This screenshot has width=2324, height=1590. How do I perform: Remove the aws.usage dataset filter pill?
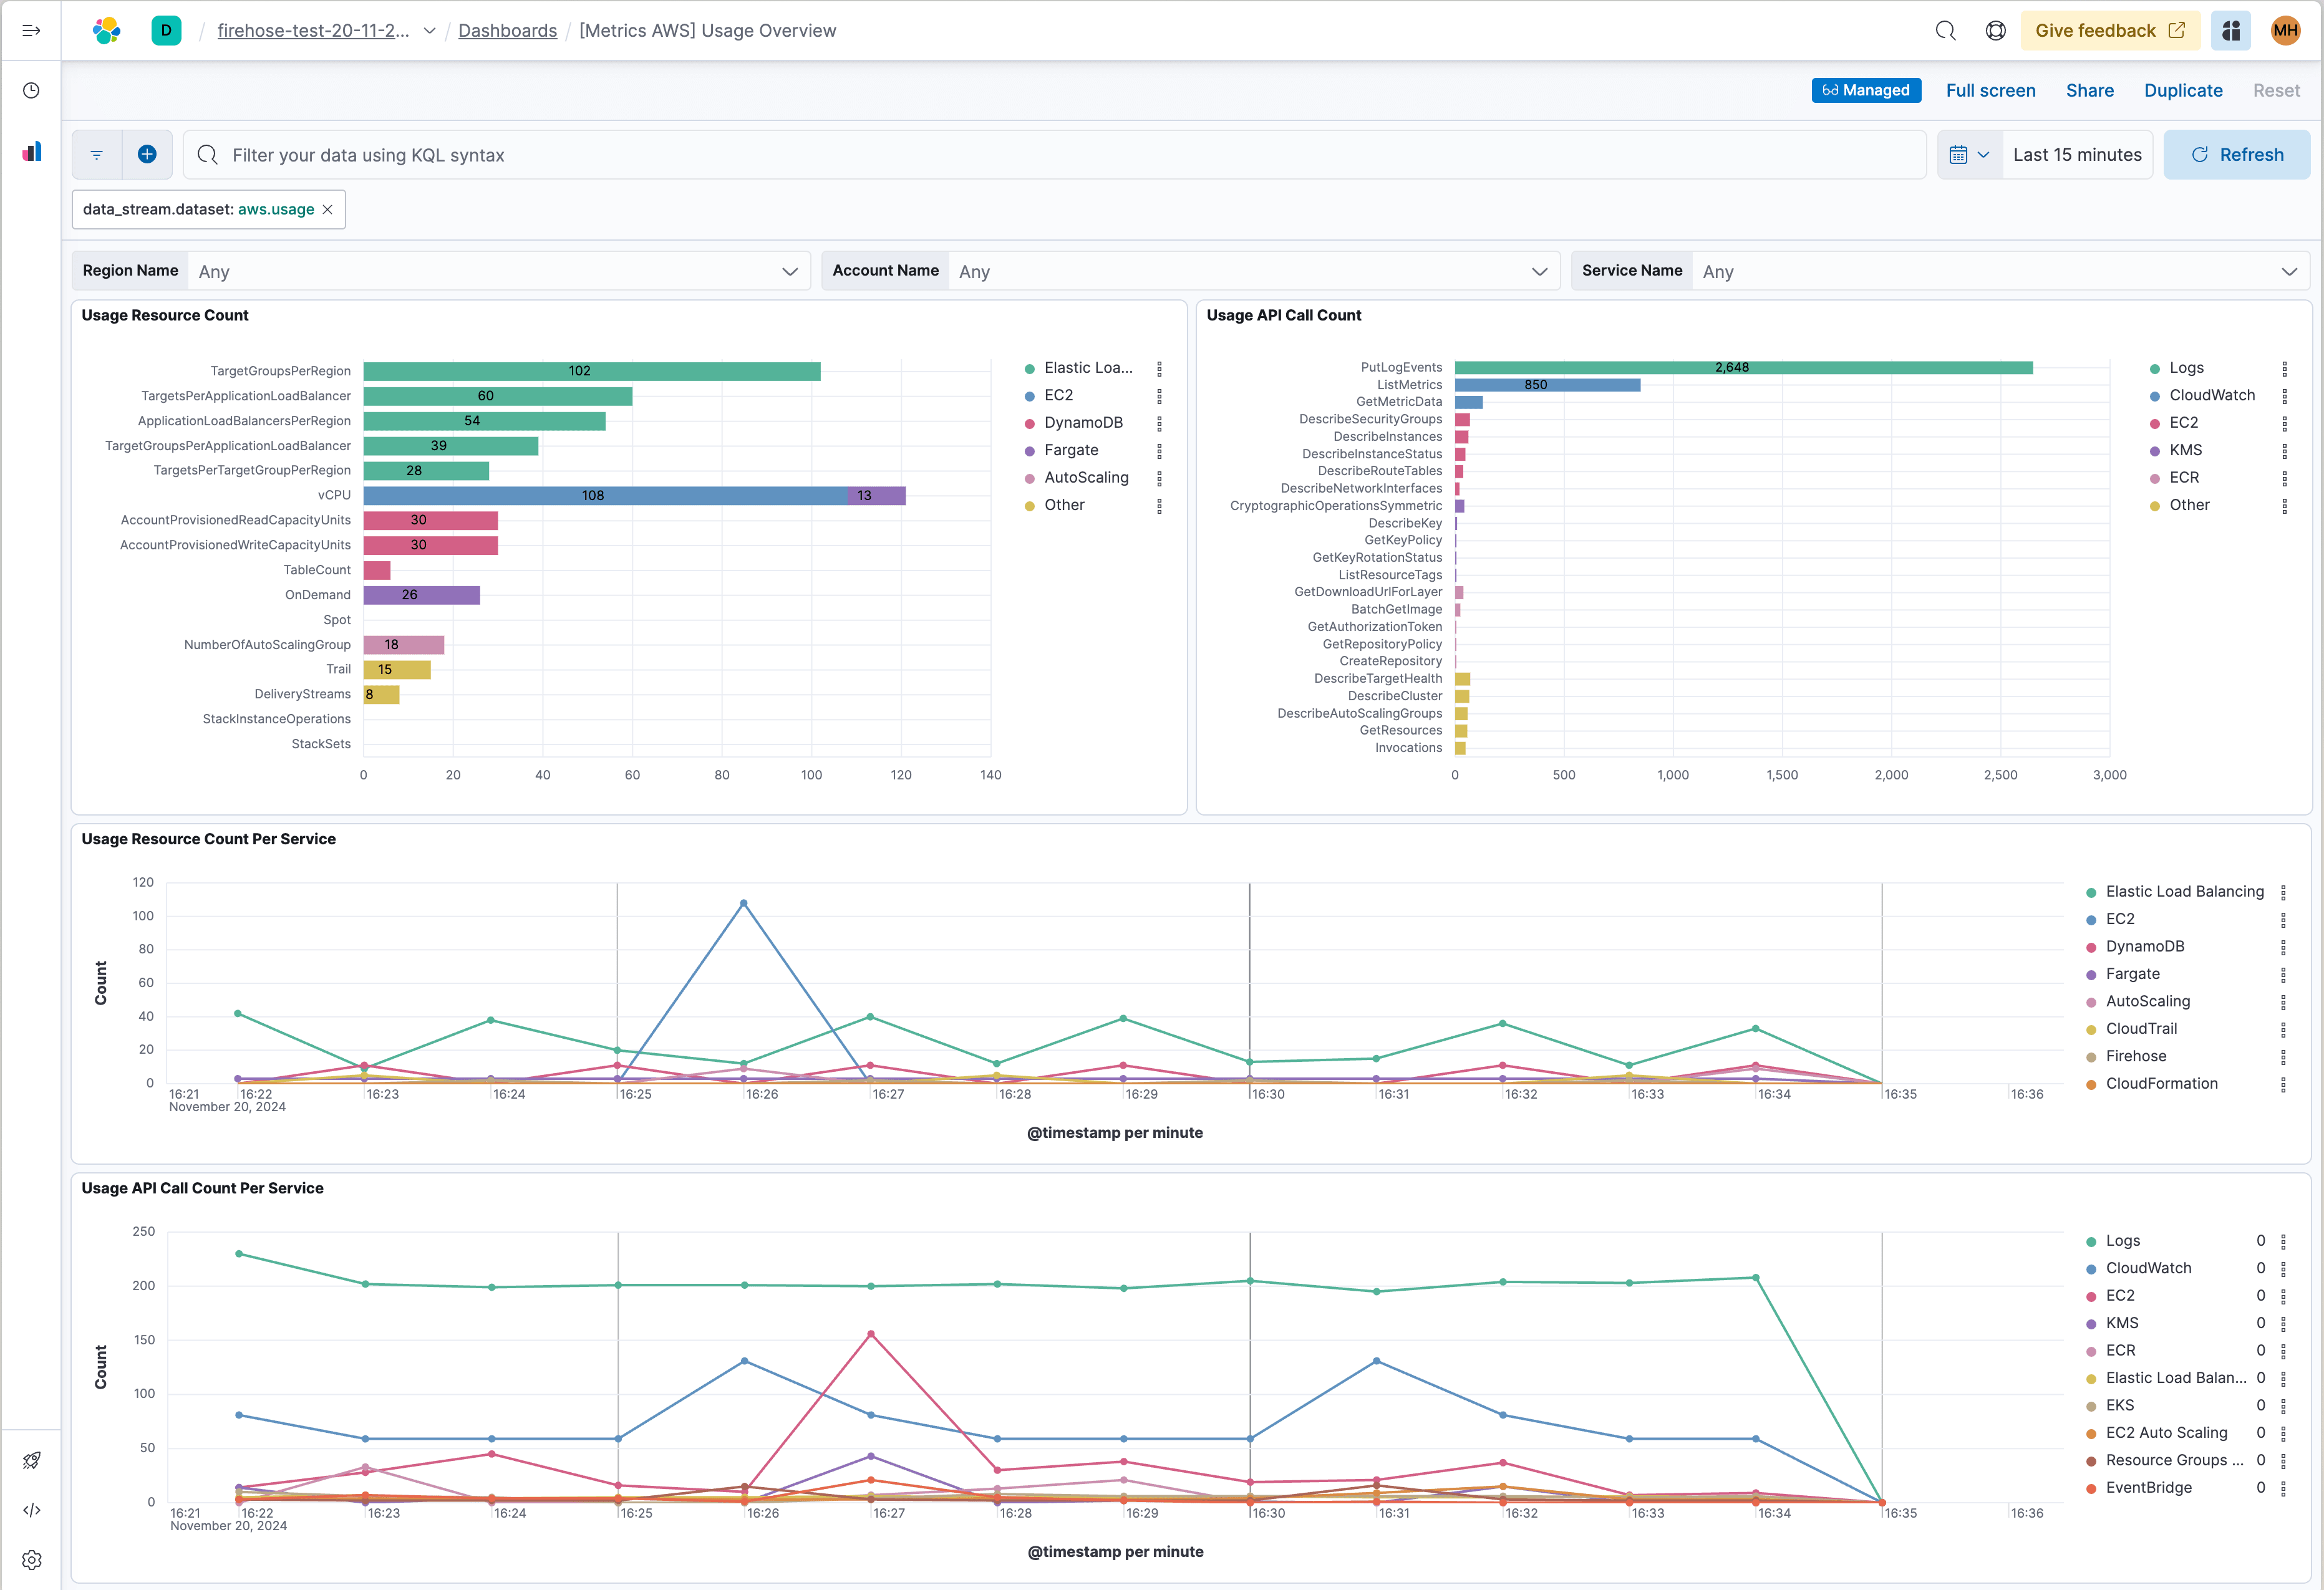tap(328, 209)
